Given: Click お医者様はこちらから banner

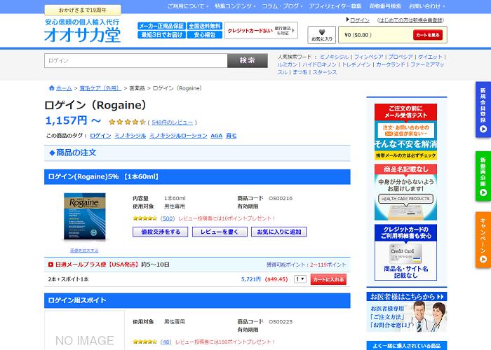Looking at the screenshot, I should (407, 312).
